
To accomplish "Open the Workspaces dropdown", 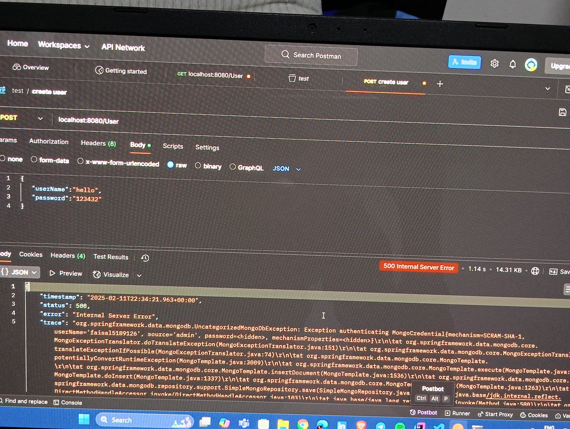I will click(64, 45).
